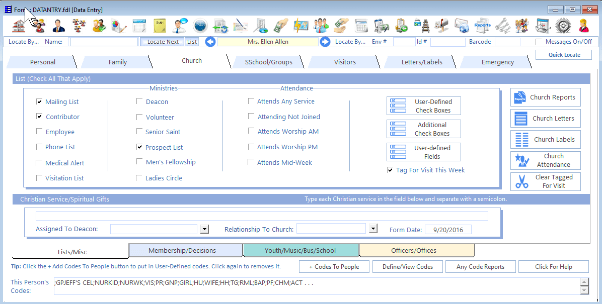Check Attends Worship AM checkbox
The image size is (602, 304).
pyautogui.click(x=251, y=131)
